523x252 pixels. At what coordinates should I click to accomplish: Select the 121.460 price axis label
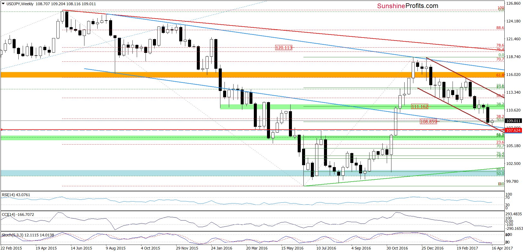tap(513, 39)
